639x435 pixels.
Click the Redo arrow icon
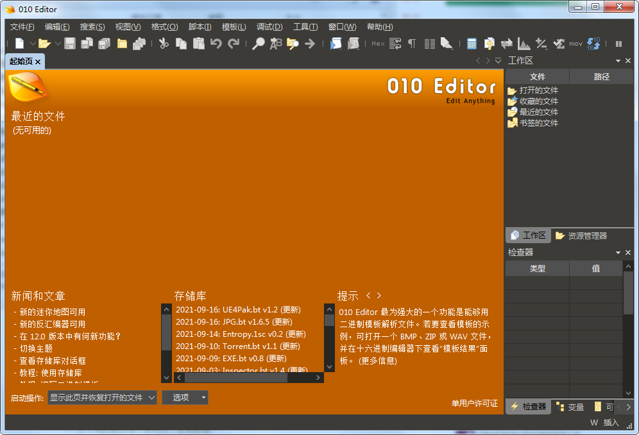click(234, 43)
